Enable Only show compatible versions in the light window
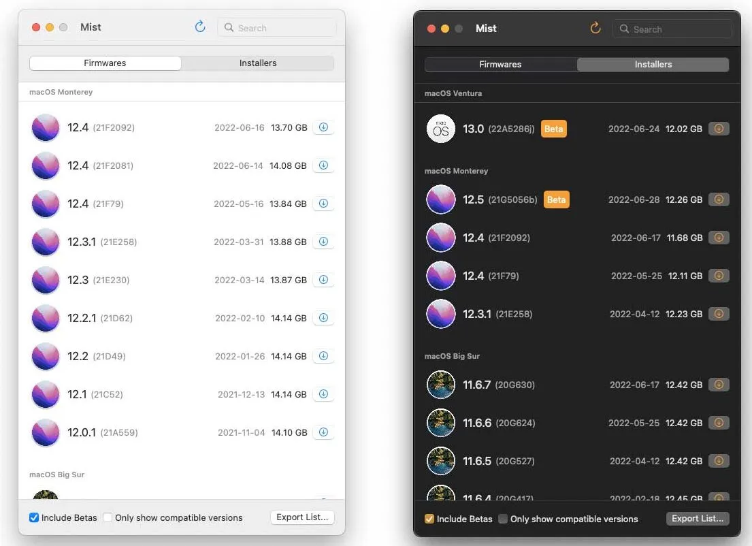This screenshot has width=752, height=546. 108,517
